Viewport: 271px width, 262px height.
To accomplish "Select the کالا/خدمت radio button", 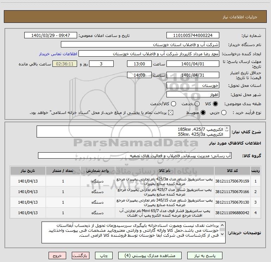I will click(174, 104).
